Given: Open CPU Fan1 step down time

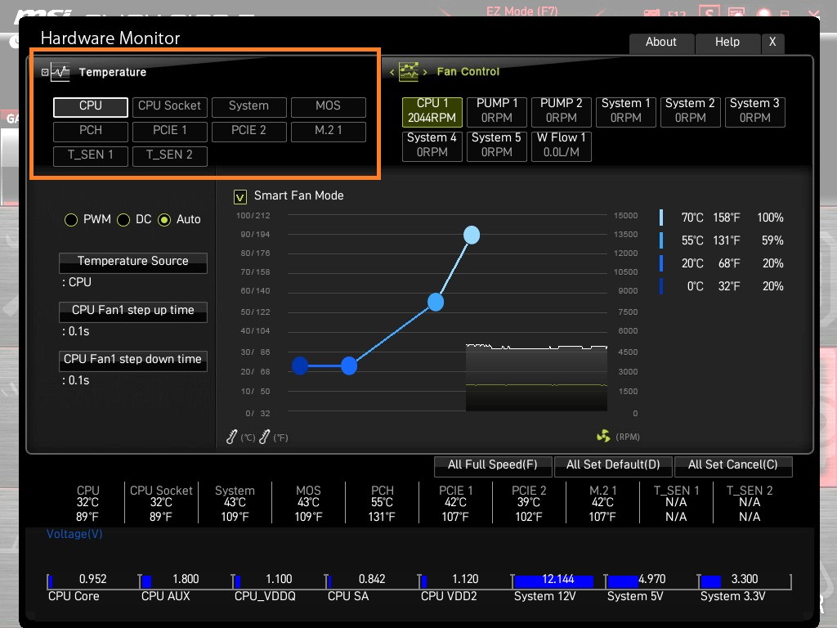Looking at the screenshot, I should [133, 361].
